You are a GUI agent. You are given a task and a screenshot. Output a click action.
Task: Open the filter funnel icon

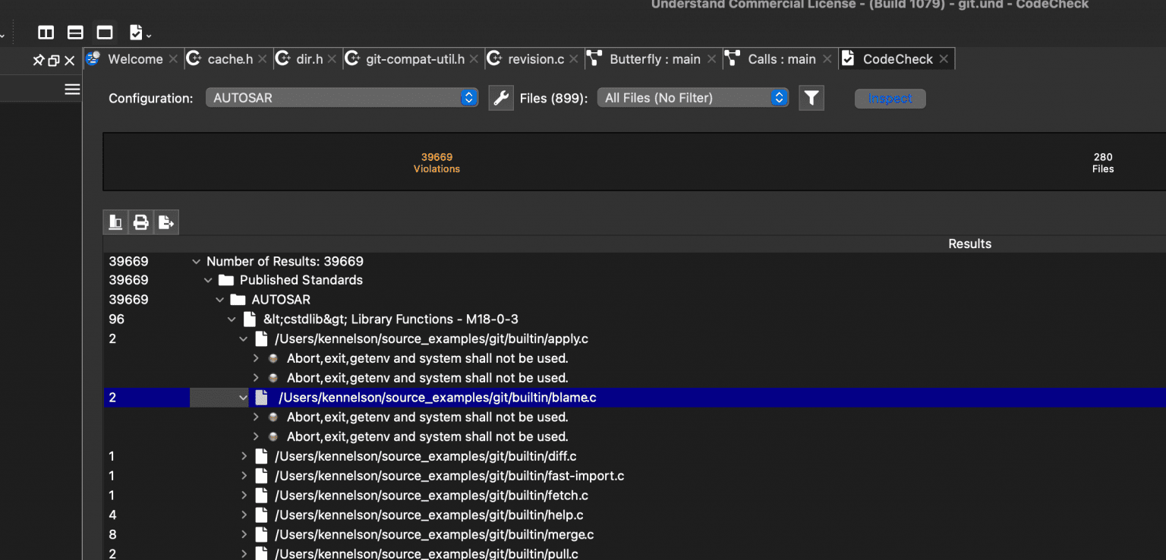pyautogui.click(x=811, y=98)
